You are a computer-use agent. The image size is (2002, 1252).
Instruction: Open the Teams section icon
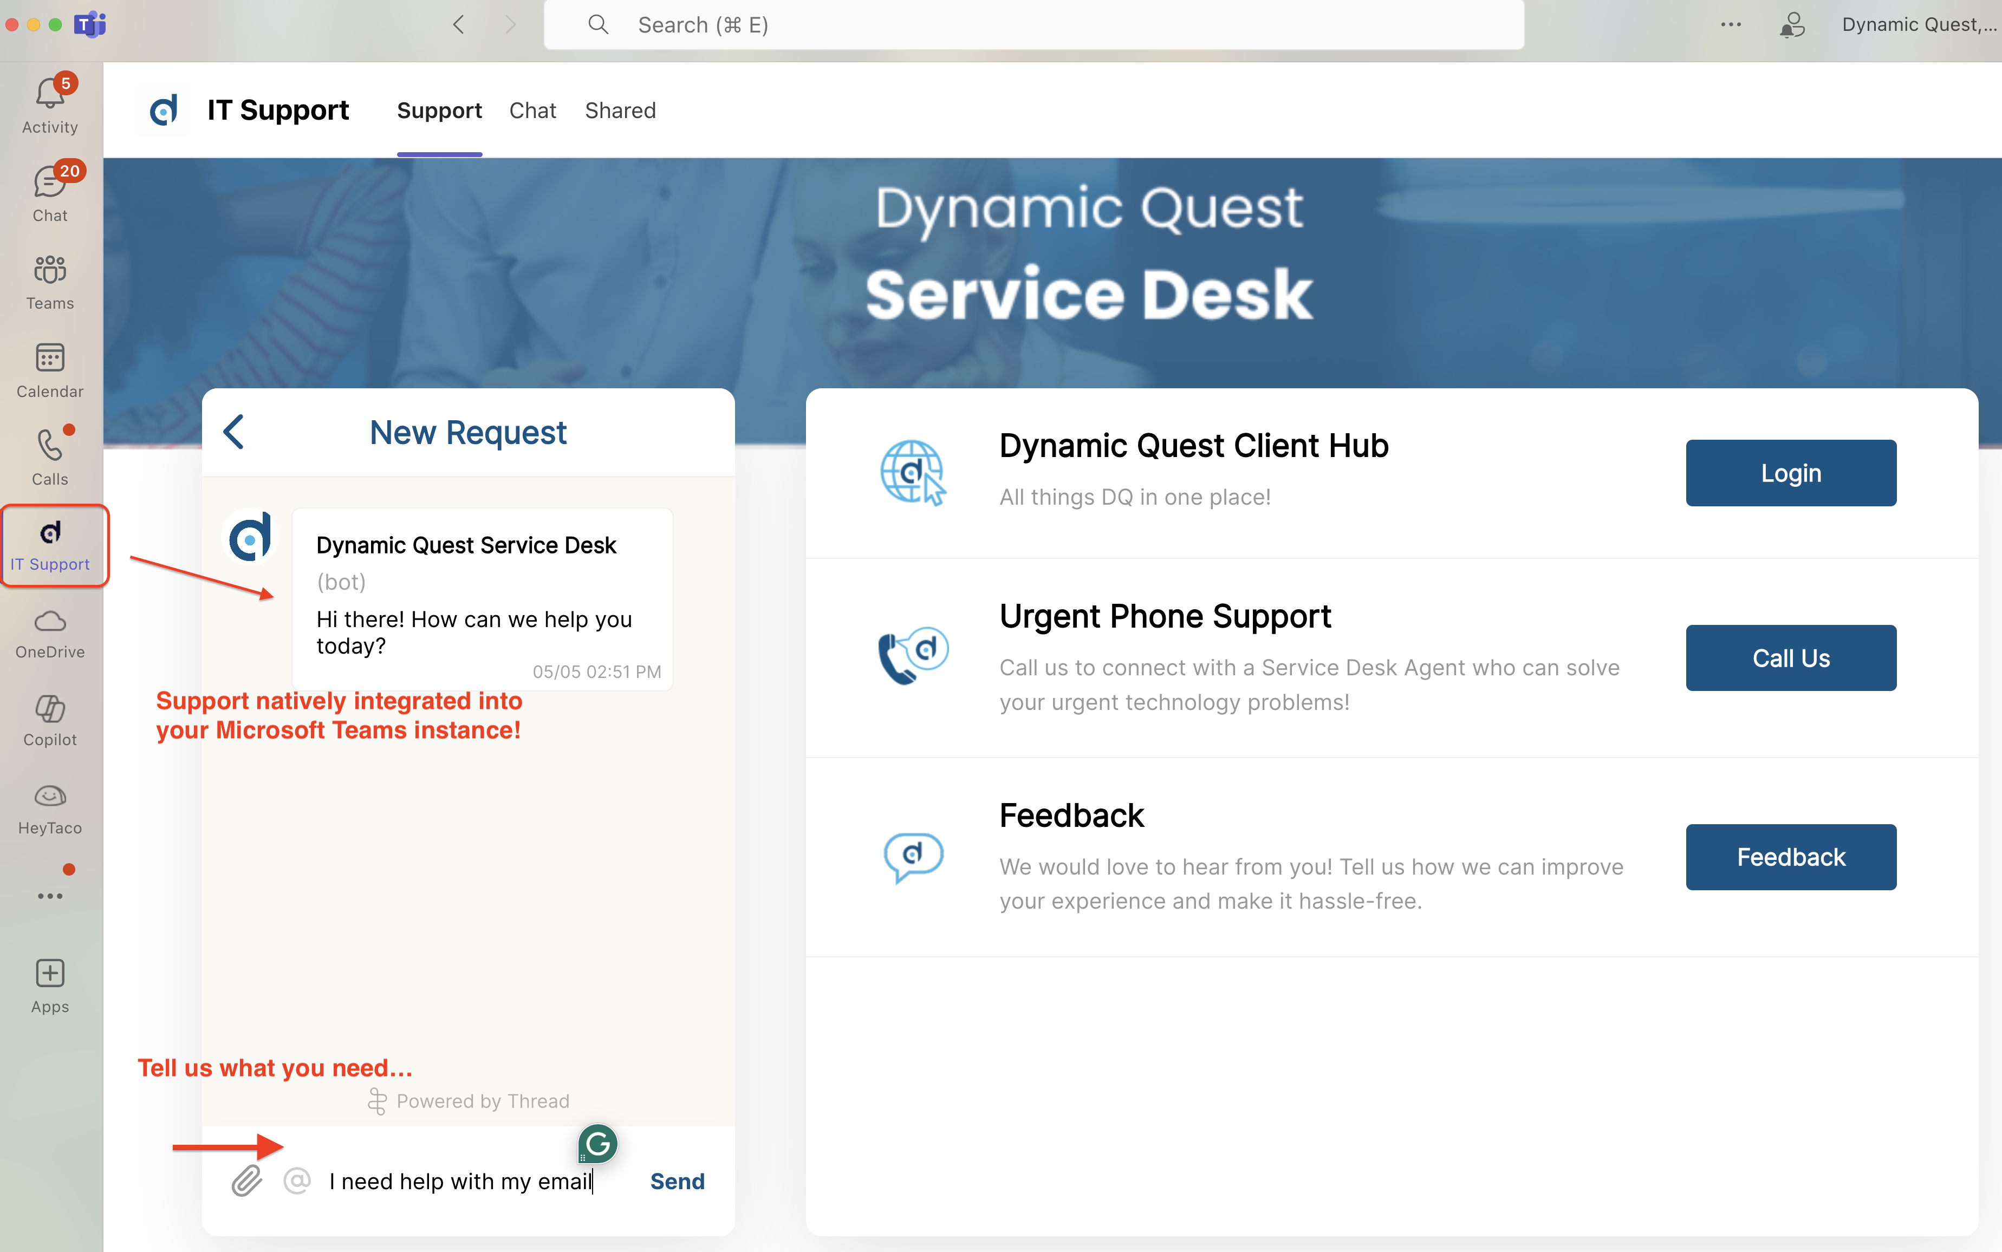click(x=50, y=282)
